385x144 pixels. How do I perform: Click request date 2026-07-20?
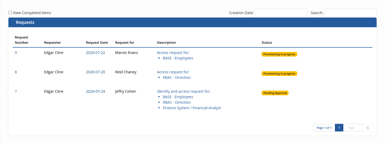95,72
